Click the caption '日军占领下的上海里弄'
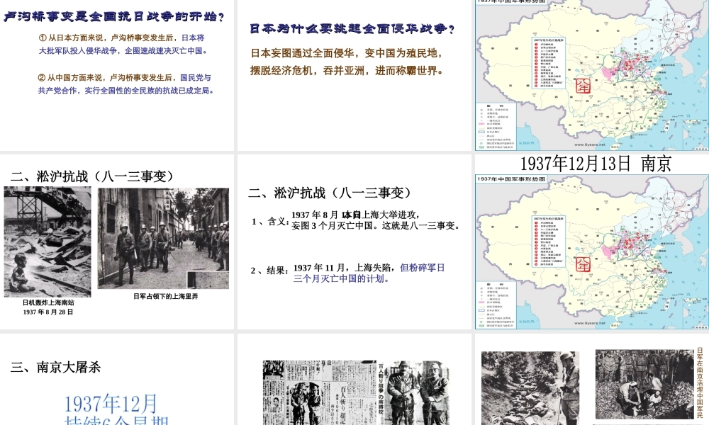Image resolution: width=709 pixels, height=425 pixels. [165, 296]
